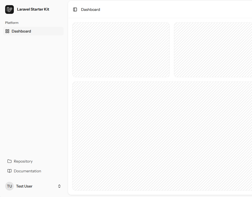The width and height of the screenshot is (252, 197).
Task: Click the Laravel logo icon
Action: [9, 9]
